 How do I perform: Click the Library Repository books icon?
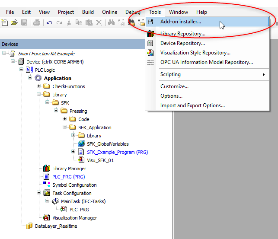coord(150,34)
